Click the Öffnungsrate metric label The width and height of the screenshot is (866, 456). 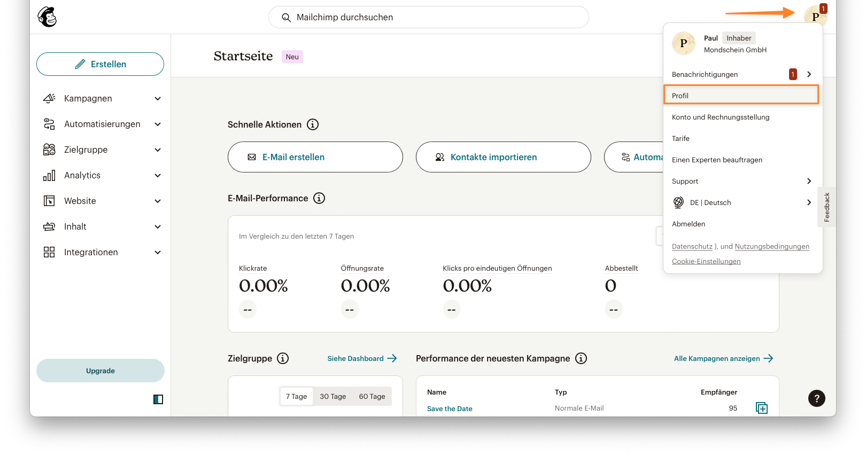click(362, 268)
